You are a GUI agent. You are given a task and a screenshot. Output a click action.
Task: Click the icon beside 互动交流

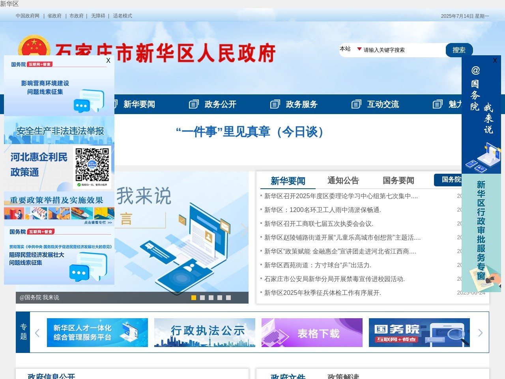[x=356, y=104]
